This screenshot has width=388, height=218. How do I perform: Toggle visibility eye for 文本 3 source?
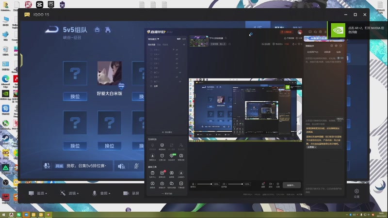pyautogui.click(x=177, y=59)
